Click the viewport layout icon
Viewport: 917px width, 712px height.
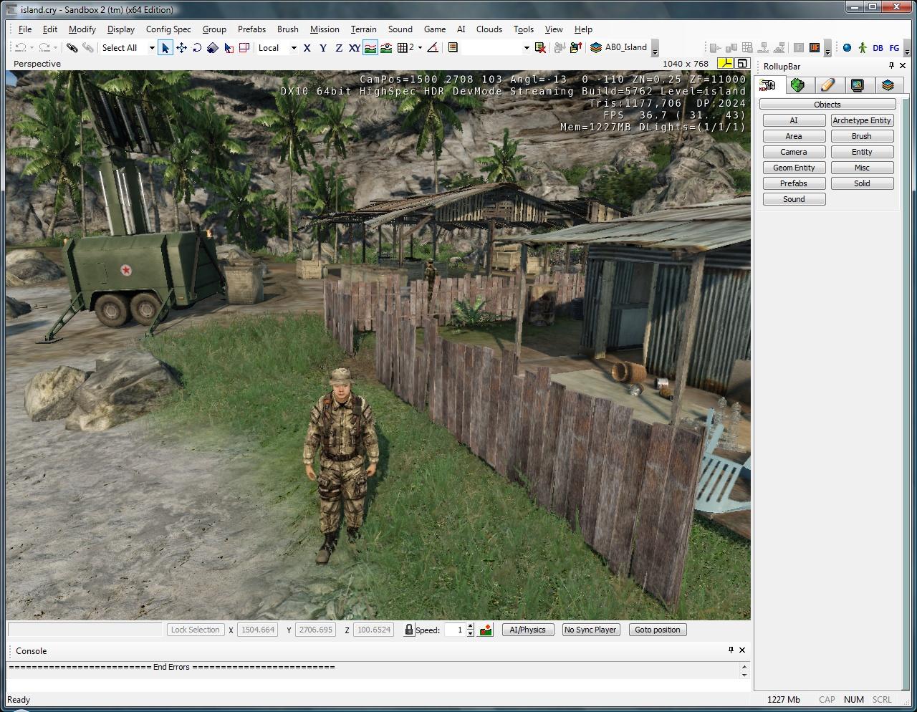click(725, 64)
